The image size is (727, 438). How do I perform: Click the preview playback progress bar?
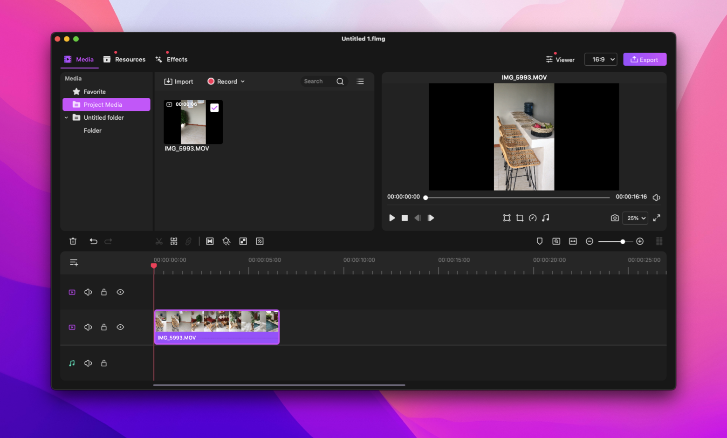(x=518, y=198)
